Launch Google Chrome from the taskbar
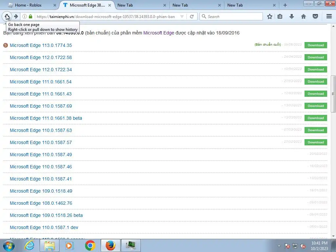Viewport: 336px width, 252px height. tap(90, 245)
